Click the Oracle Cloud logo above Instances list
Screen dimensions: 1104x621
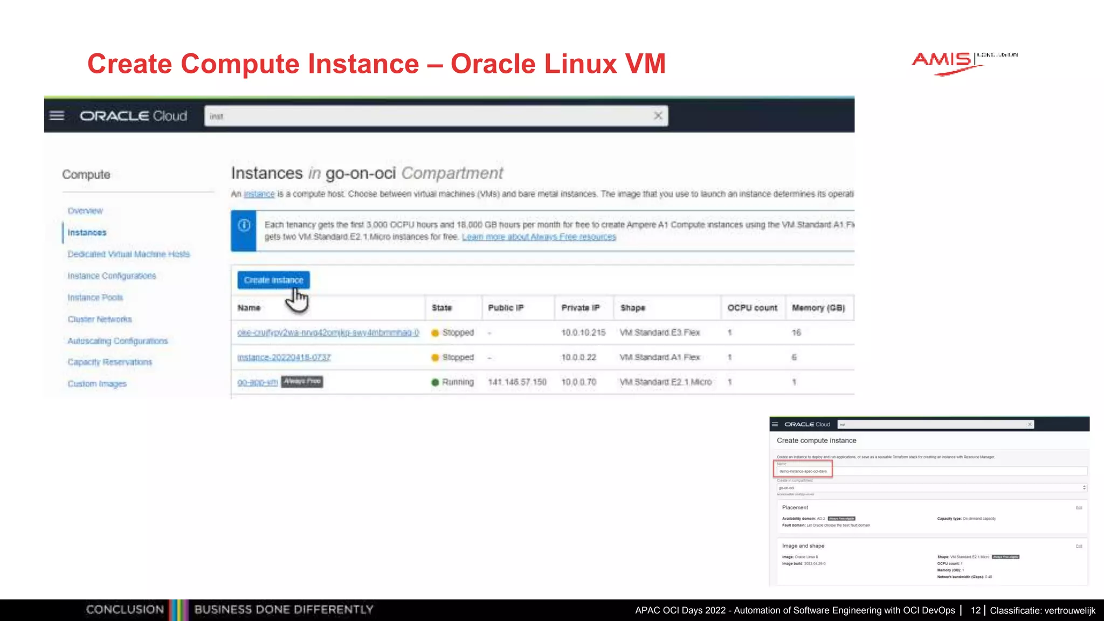133,116
